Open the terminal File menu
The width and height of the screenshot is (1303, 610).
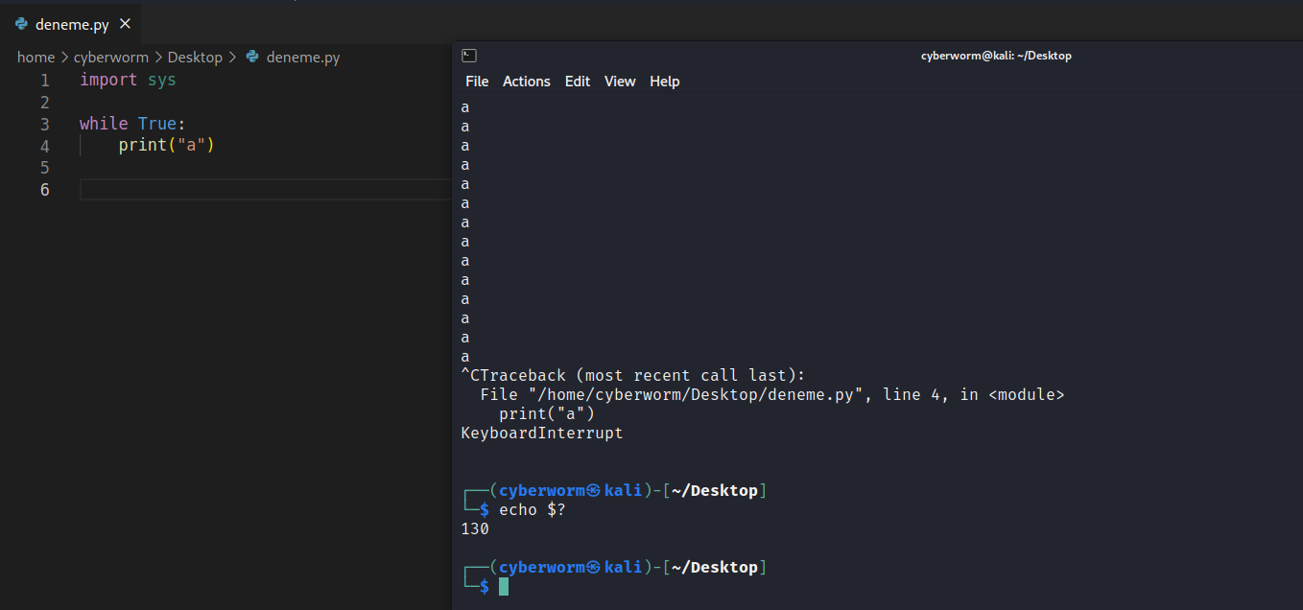point(477,82)
